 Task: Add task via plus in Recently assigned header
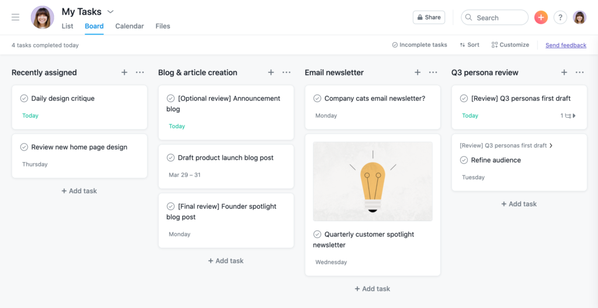124,72
